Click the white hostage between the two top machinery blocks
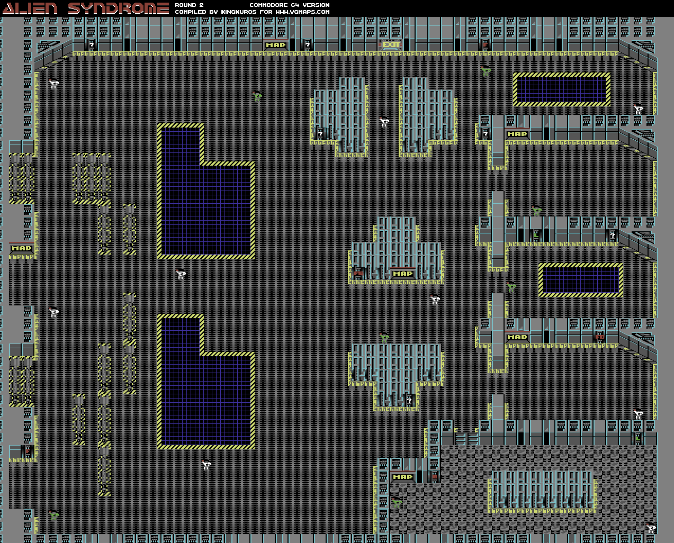This screenshot has height=543, width=674. pyautogui.click(x=384, y=121)
